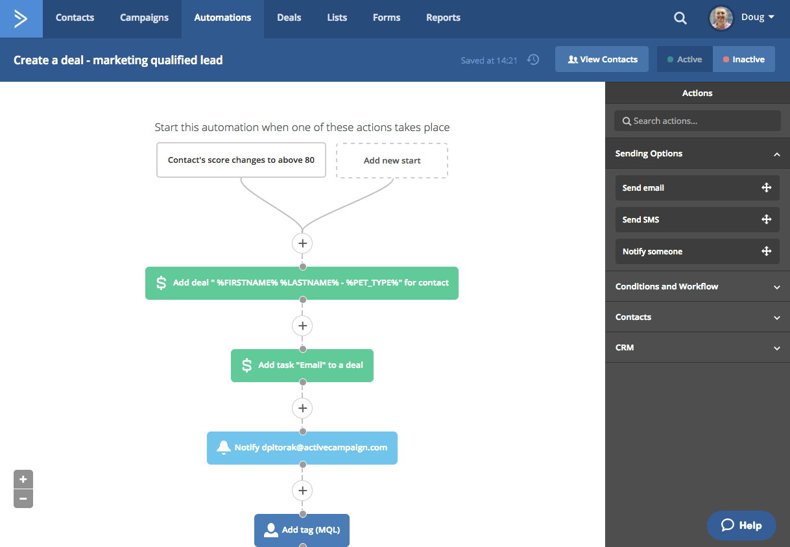Open the Help chat button
Image resolution: width=790 pixels, height=547 pixels.
click(741, 525)
